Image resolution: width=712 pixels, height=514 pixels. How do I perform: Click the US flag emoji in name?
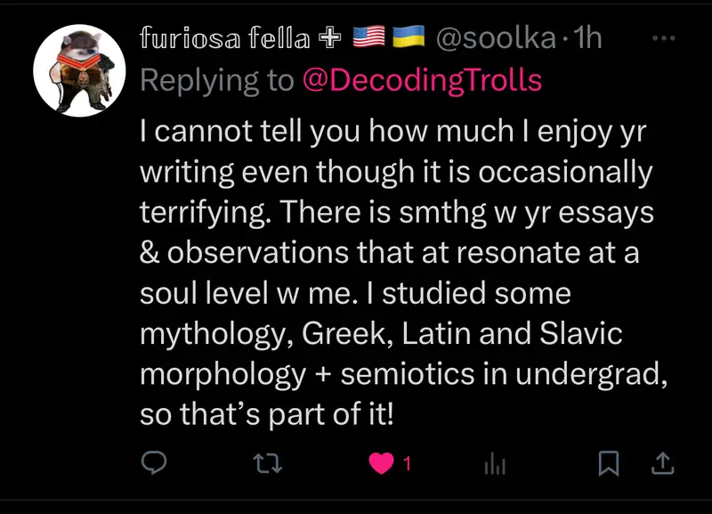370,38
